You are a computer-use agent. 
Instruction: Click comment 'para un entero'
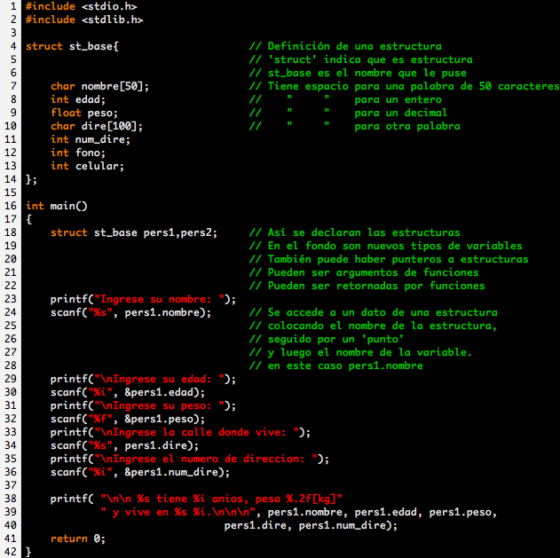point(398,99)
